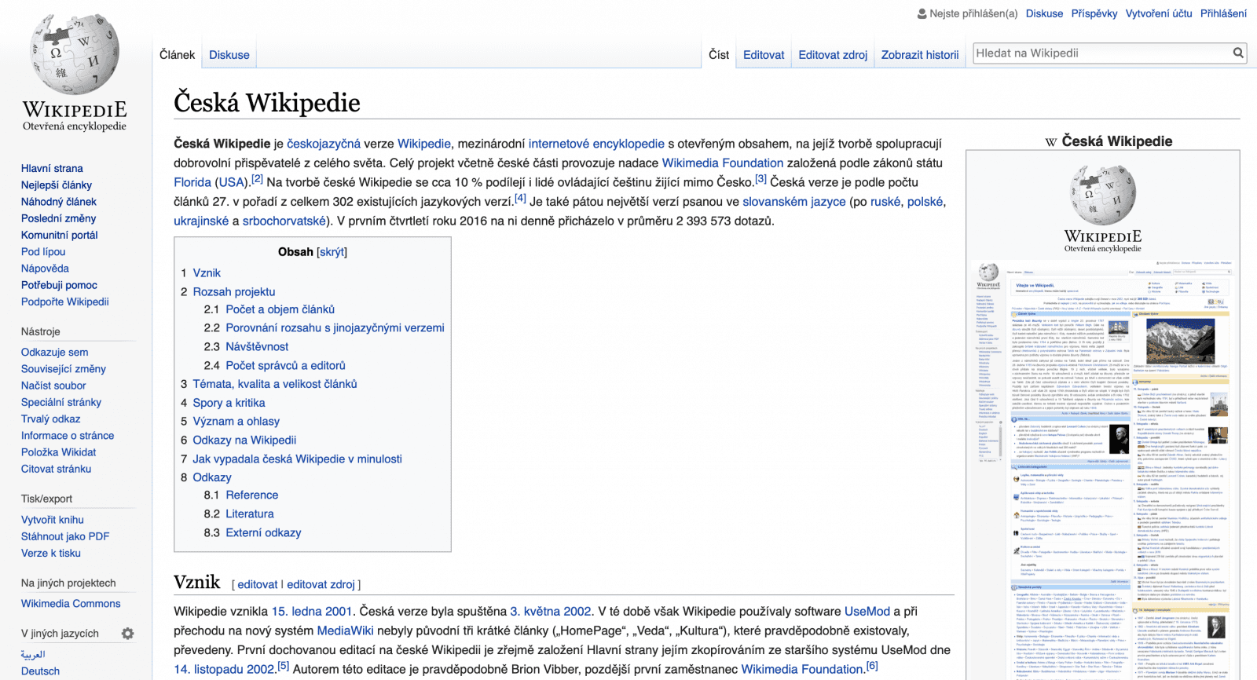Click Načíst soubor upload link

(x=53, y=386)
